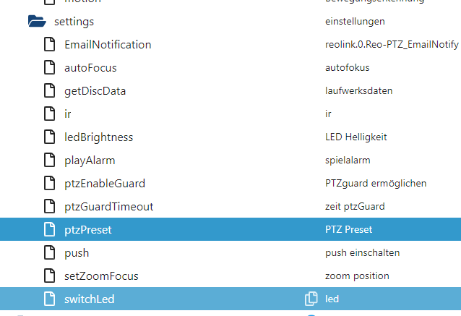Click the 'laufwerksdaten' name cell
Image resolution: width=461 pixels, height=316 pixels.
[x=358, y=90]
